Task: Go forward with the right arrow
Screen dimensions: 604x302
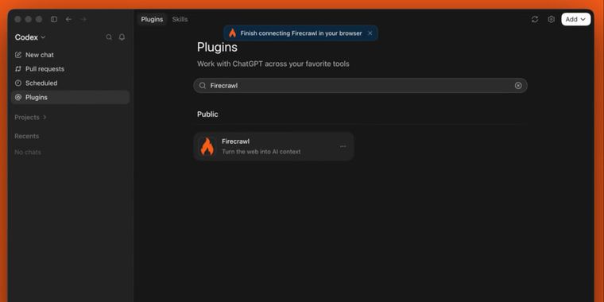Action: (x=83, y=19)
